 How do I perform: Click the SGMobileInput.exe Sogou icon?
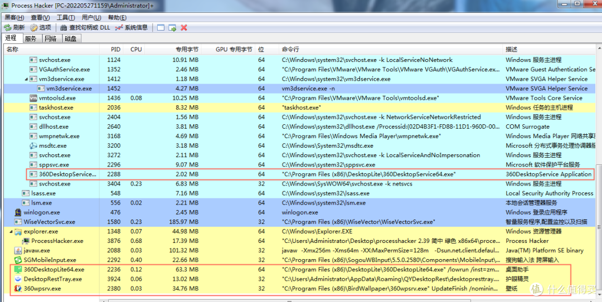click(x=18, y=260)
